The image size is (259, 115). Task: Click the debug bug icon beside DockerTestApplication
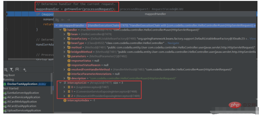[5, 84]
